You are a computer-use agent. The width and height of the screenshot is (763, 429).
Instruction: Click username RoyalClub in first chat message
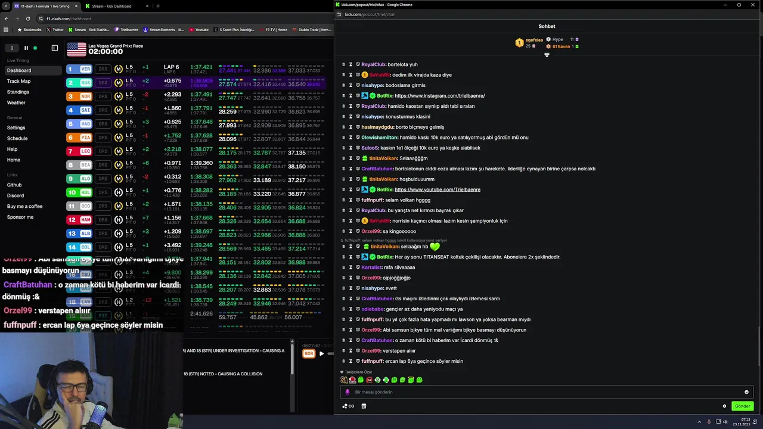pyautogui.click(x=373, y=64)
